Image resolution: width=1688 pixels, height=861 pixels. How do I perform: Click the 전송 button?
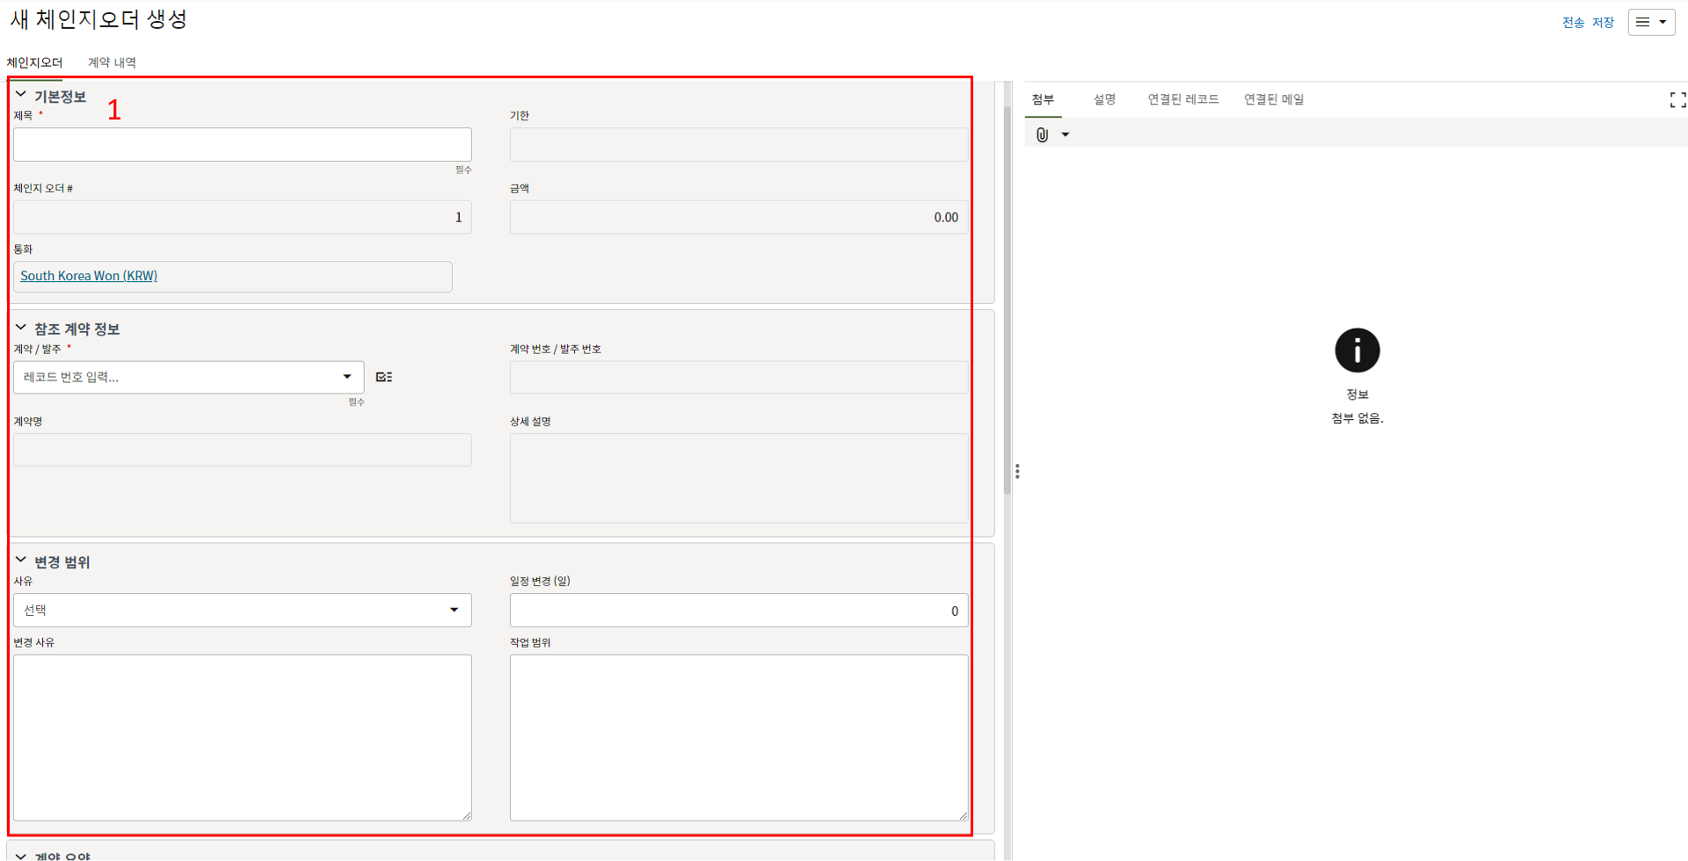(1573, 23)
